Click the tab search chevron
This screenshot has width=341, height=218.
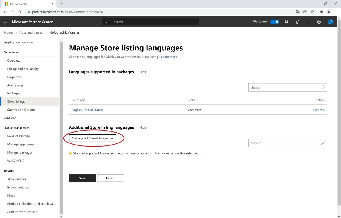click(x=304, y=3)
